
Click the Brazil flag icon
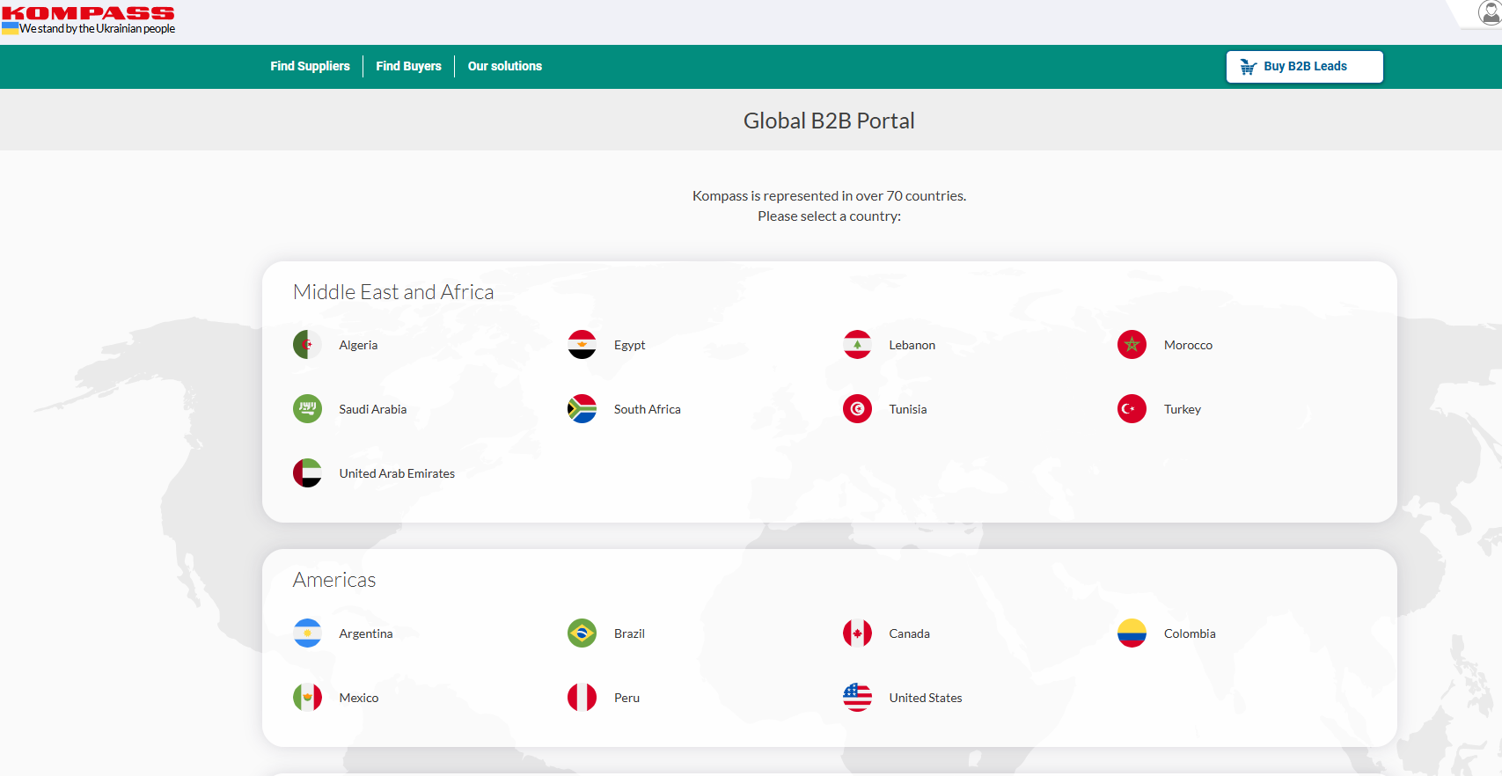point(582,633)
